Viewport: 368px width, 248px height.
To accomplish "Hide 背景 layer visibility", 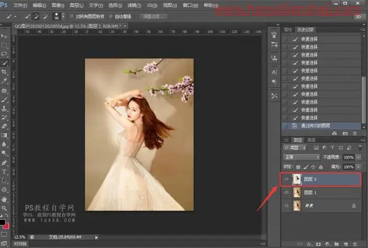I will (286, 206).
